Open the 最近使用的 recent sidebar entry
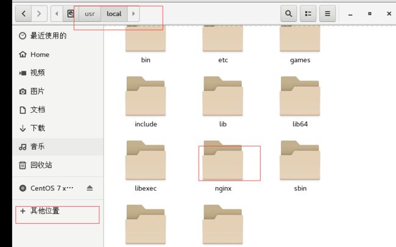Image resolution: width=396 pixels, height=247 pixels. [58, 35]
